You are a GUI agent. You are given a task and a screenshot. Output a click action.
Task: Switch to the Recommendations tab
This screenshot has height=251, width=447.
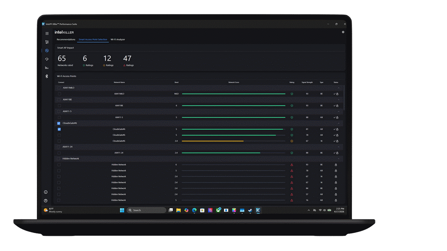pyautogui.click(x=66, y=39)
